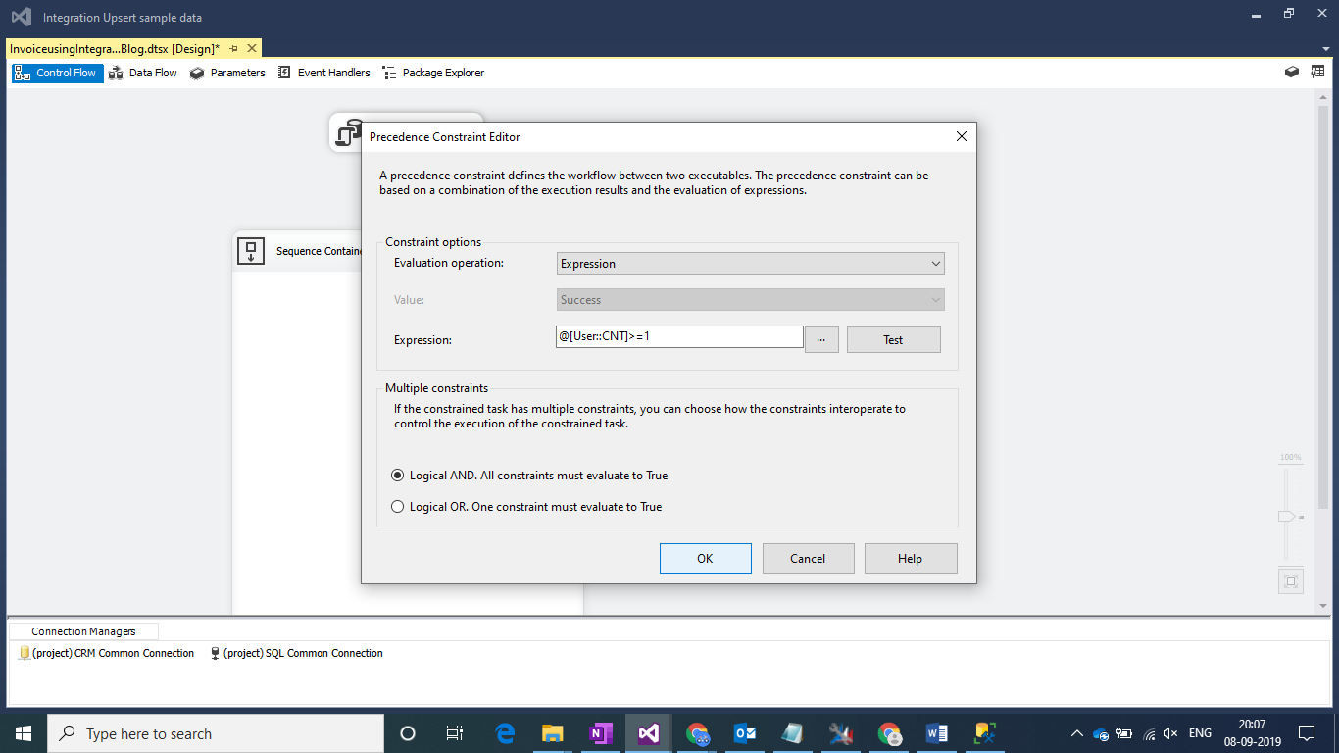Viewport: 1339px width, 753px height.
Task: Click the volume muted tray icon
Action: (1171, 733)
